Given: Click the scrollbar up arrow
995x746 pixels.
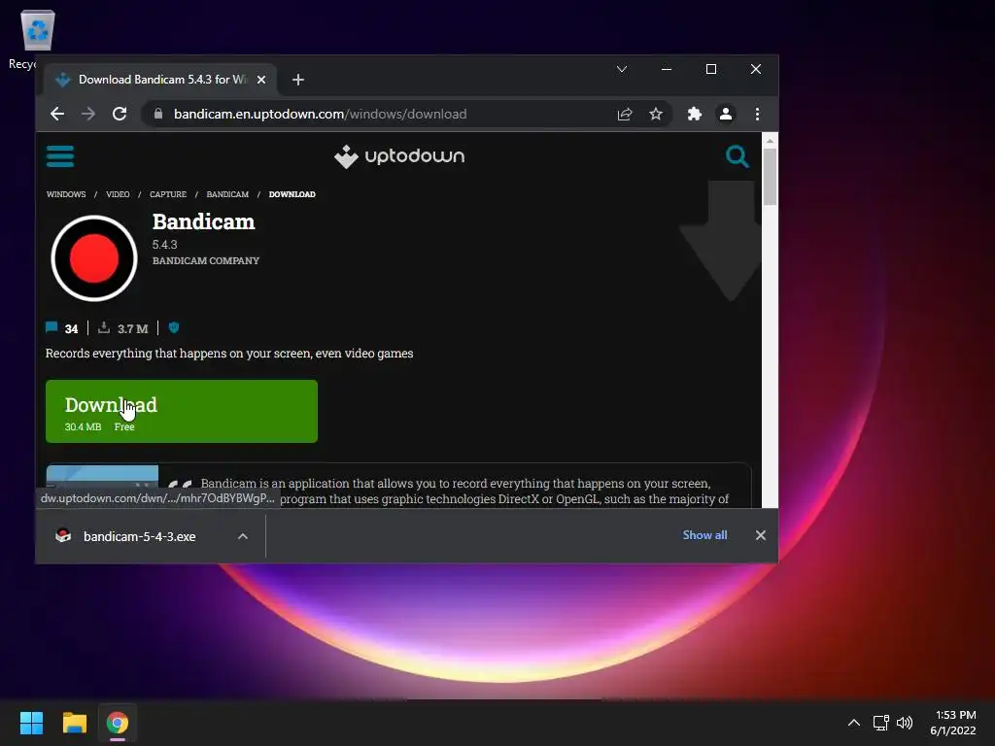Looking at the screenshot, I should [x=770, y=140].
